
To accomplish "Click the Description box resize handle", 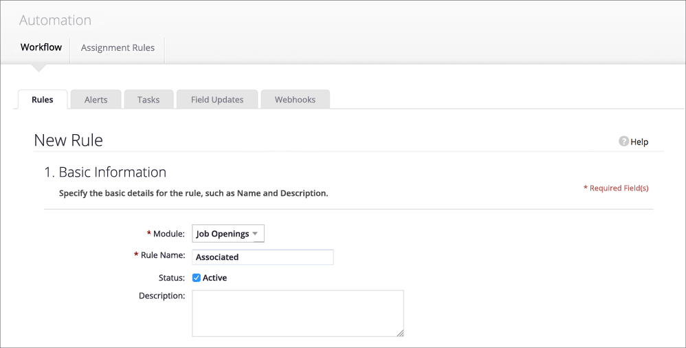I will click(400, 333).
